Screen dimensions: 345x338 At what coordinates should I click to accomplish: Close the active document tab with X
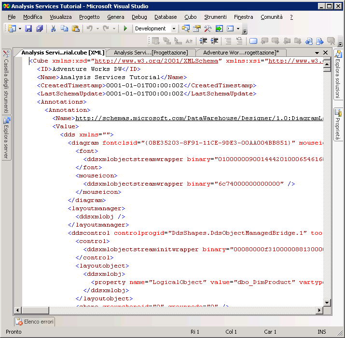point(325,53)
